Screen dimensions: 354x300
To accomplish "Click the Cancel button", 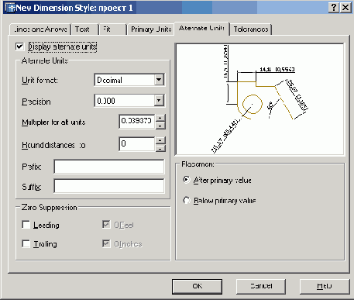I will pos(261,286).
